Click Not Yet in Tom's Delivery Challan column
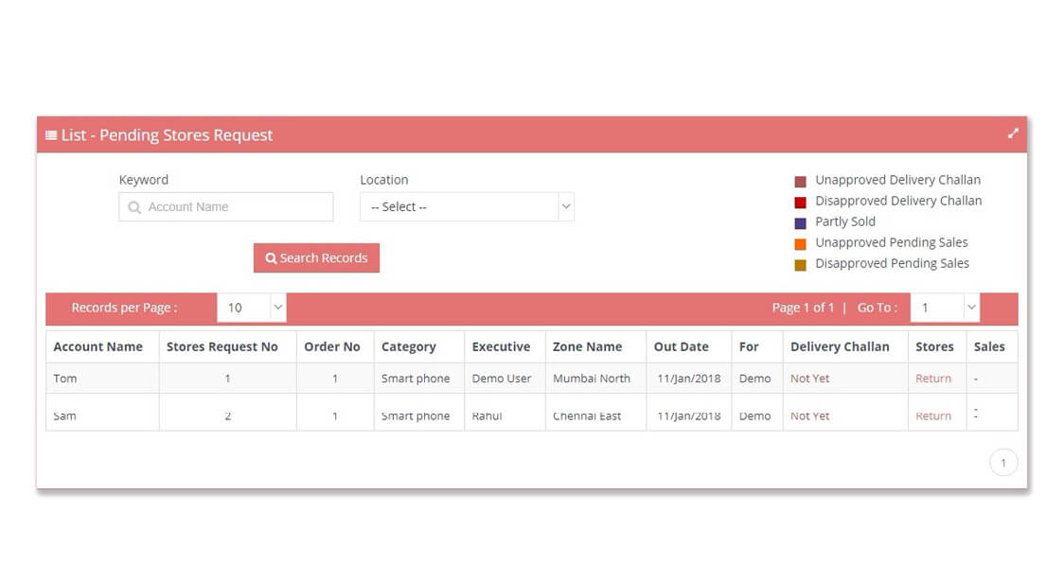This screenshot has width=1064, height=566. [809, 378]
